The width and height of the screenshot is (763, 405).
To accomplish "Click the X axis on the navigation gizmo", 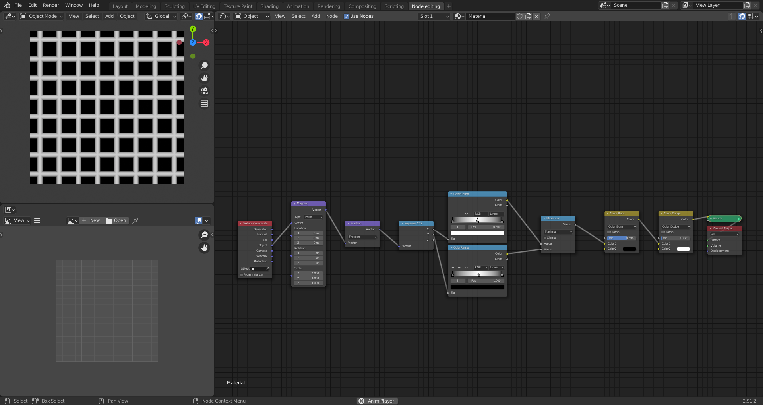I will pyautogui.click(x=206, y=42).
